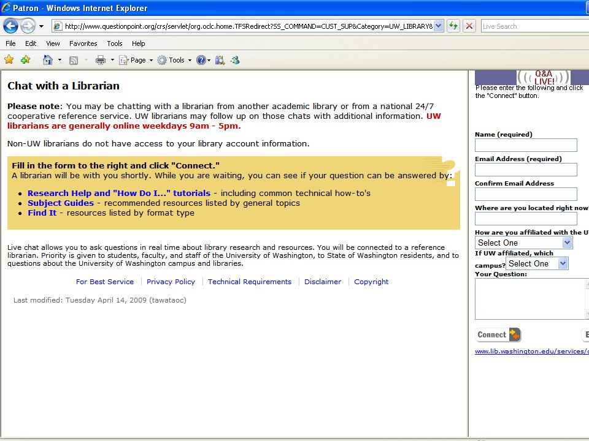This screenshot has height=441, width=589.
Task: Expand the address bar history dropdown
Action: [x=438, y=26]
